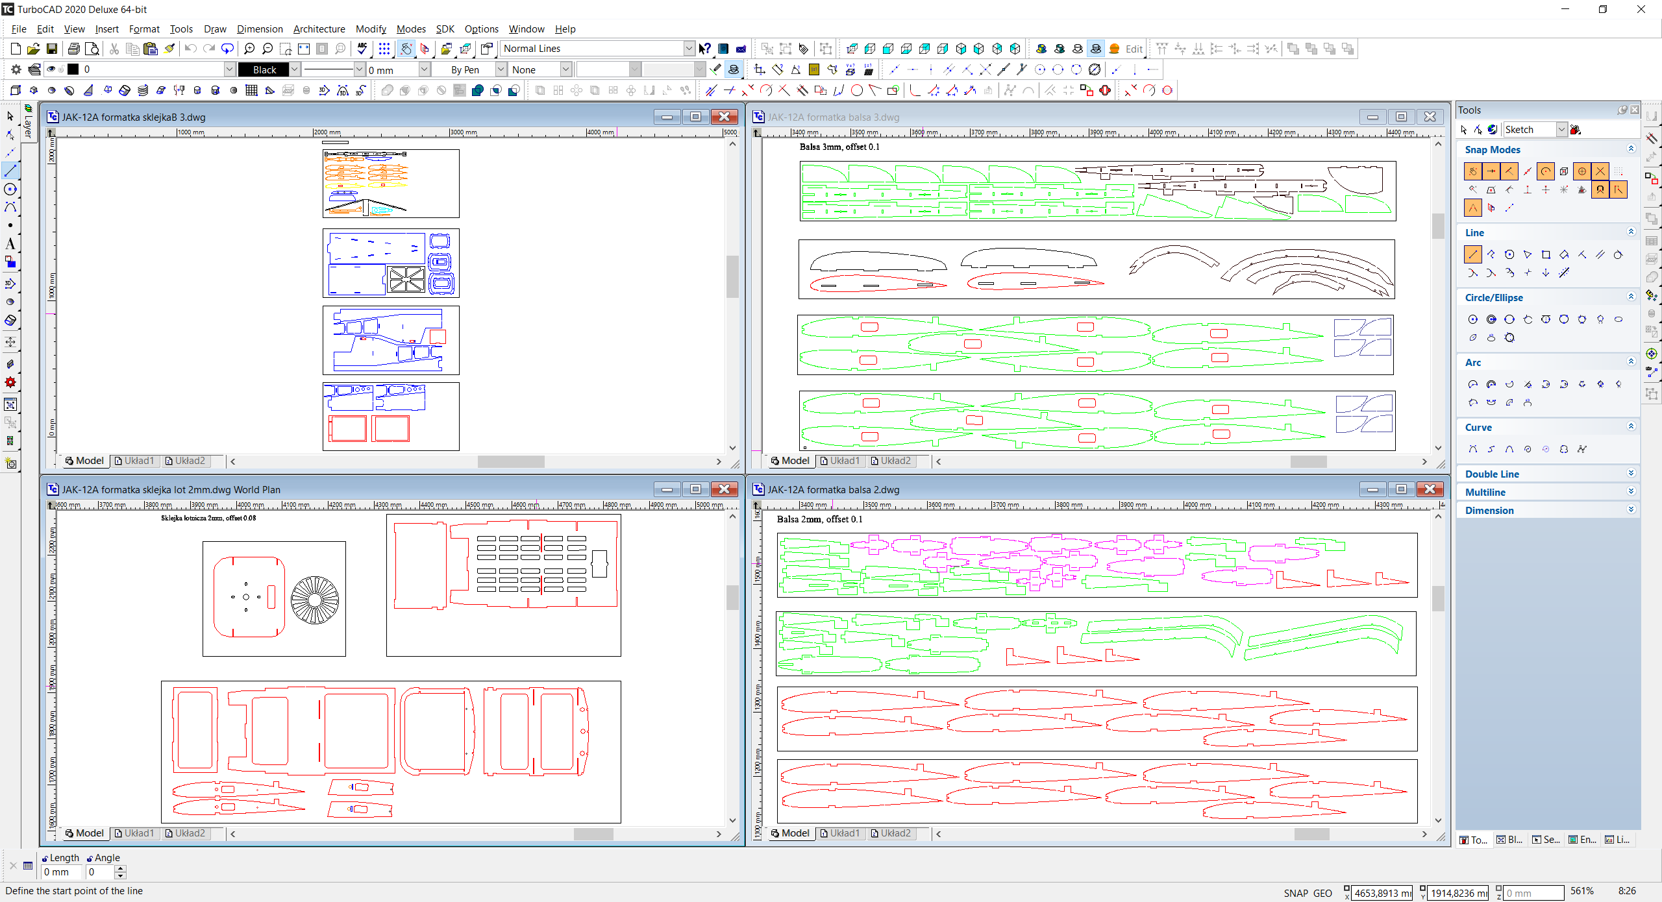Select the Ellipse tool in Circle/Ellipse section

[1619, 319]
